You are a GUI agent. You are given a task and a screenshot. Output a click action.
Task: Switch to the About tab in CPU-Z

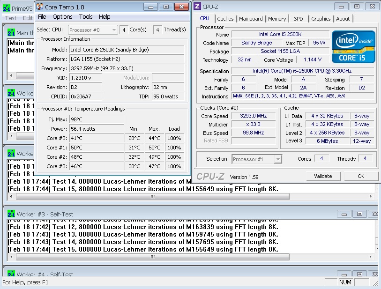coord(343,19)
